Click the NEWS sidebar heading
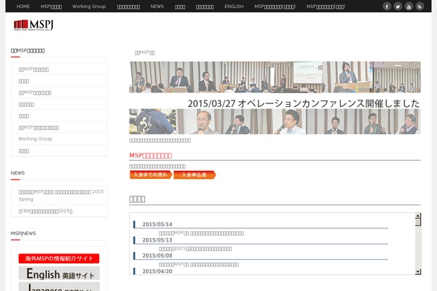This screenshot has width=437, height=291. 17,173
